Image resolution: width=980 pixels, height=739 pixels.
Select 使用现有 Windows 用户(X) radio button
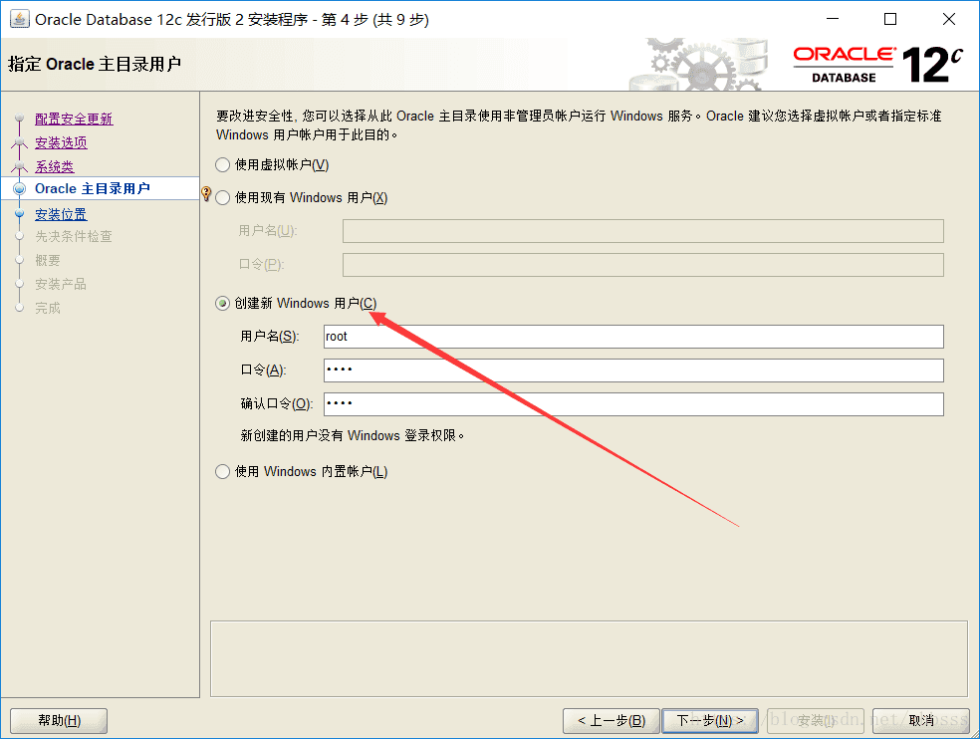(222, 198)
